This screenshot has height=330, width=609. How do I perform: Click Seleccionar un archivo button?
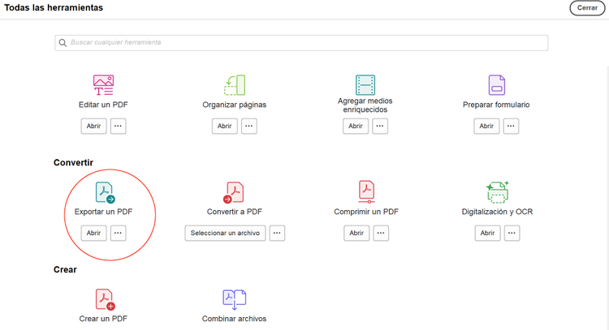(x=225, y=233)
